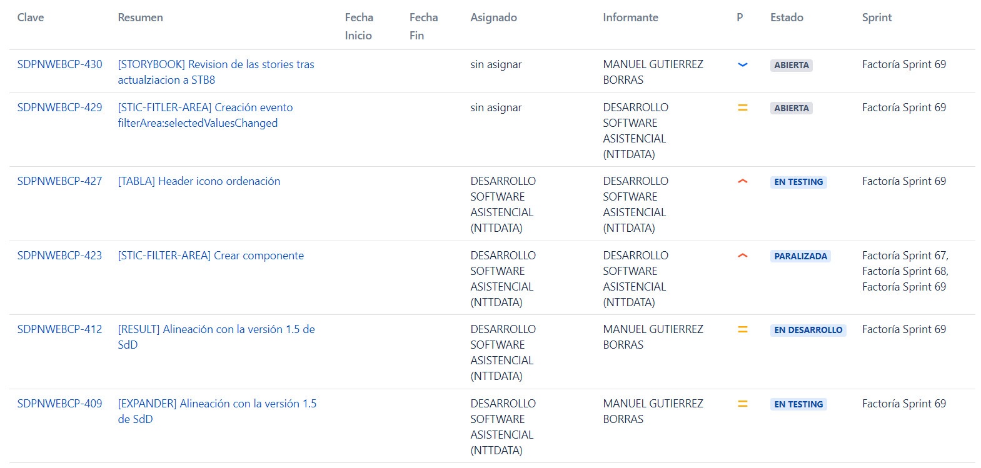The image size is (981, 468).
Task: Click the PARALIZADA status badge
Action: (800, 256)
